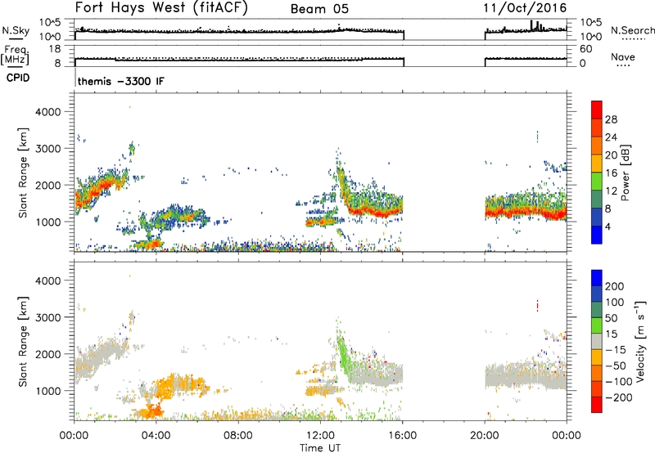This screenshot has width=655, height=453.
Task: Click the "12:00" time tick label
Action: (x=320, y=436)
